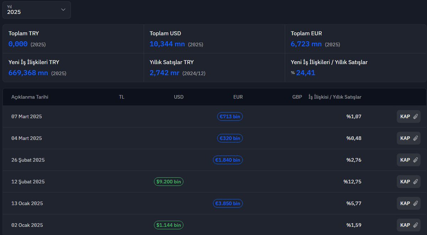Click İş İlişkisi / Yıllık Satışlar column header

tap(335, 97)
